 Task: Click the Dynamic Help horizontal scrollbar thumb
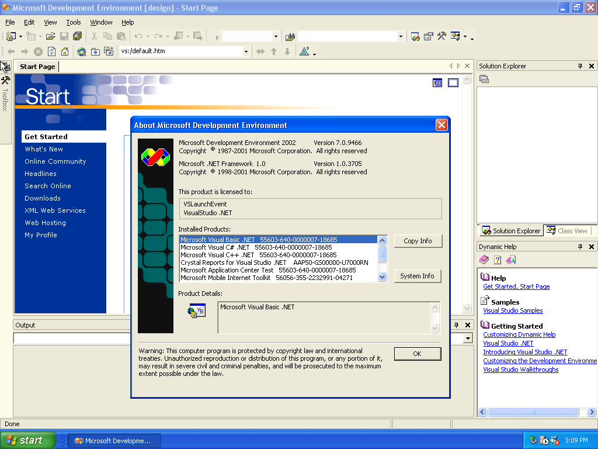(x=534, y=412)
